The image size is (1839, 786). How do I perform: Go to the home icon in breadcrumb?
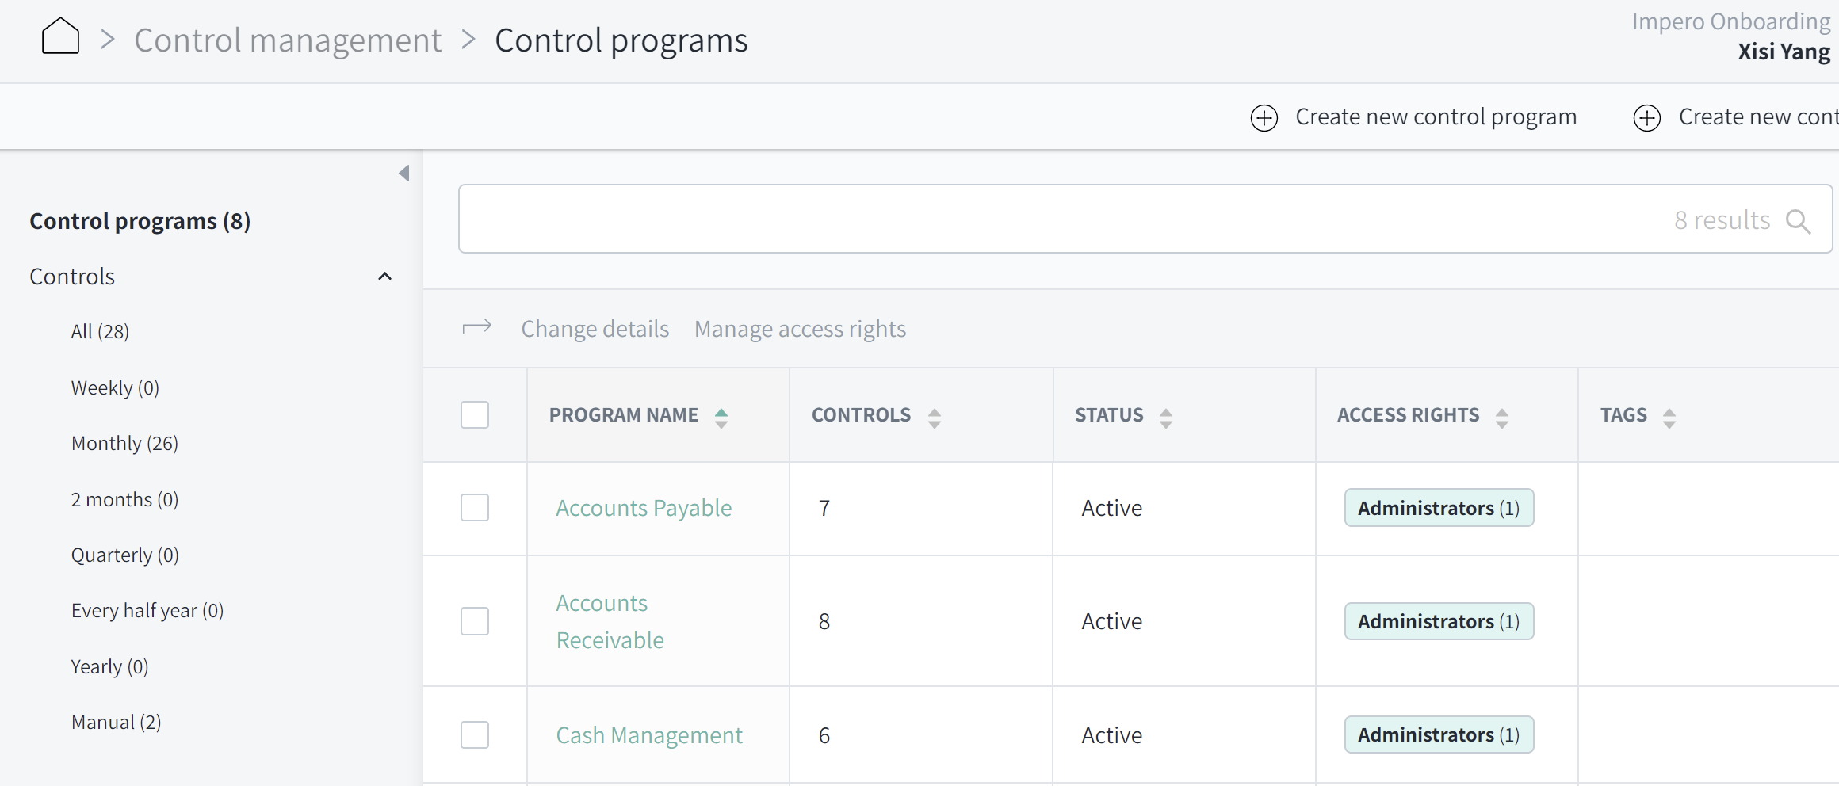[60, 36]
